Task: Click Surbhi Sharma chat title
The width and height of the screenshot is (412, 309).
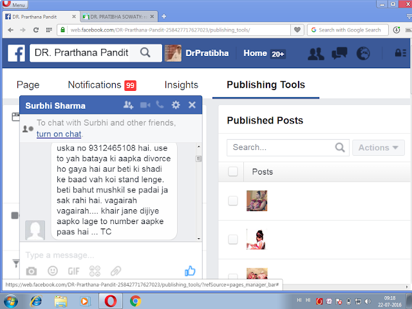Action: 55,106
